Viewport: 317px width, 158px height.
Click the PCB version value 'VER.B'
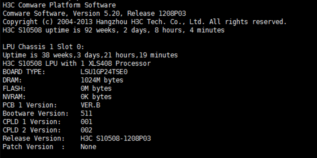tap(90, 105)
